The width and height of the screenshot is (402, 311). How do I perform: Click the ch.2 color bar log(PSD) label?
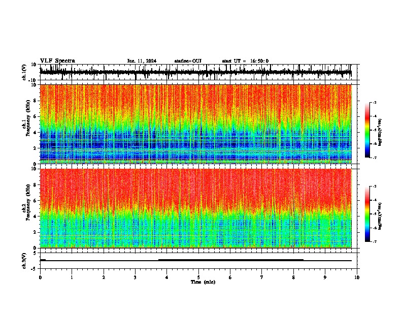point(380,216)
